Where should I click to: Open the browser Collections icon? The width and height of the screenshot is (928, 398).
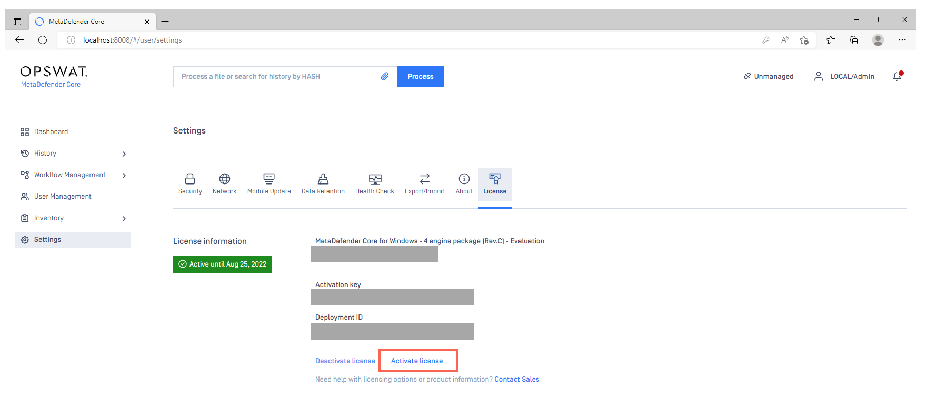click(x=854, y=40)
